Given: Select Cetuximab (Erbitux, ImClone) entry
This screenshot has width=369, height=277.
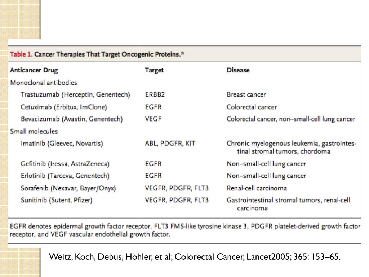Looking at the screenshot, I should click(64, 107).
